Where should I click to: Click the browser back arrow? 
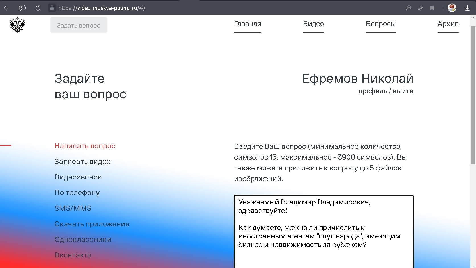[6, 8]
